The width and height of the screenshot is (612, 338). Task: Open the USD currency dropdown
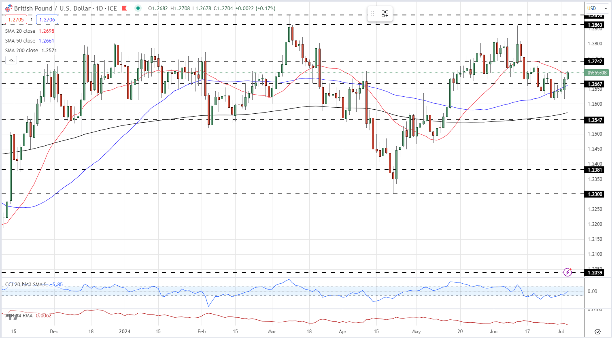click(x=597, y=8)
